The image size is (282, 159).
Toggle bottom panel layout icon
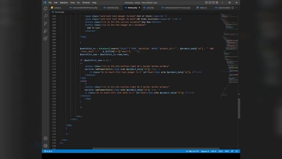[x=210, y=3]
